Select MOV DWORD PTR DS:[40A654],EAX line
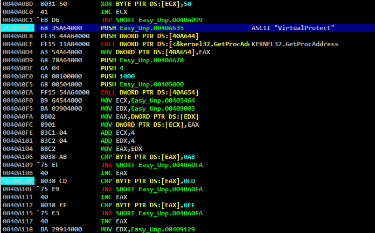The height and width of the screenshot is (233, 375). click(x=156, y=52)
